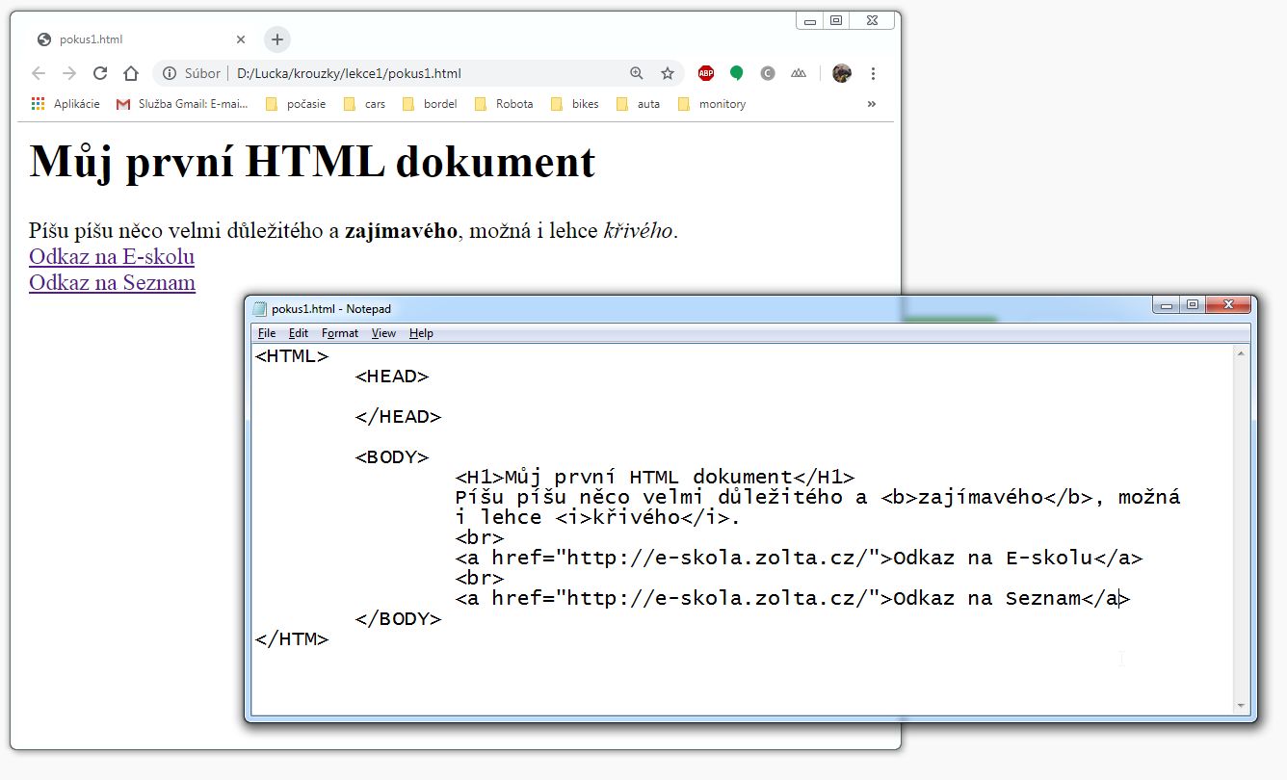Open the Odkaz na Seznam link
The height and width of the screenshot is (780, 1287).
pyautogui.click(x=112, y=283)
